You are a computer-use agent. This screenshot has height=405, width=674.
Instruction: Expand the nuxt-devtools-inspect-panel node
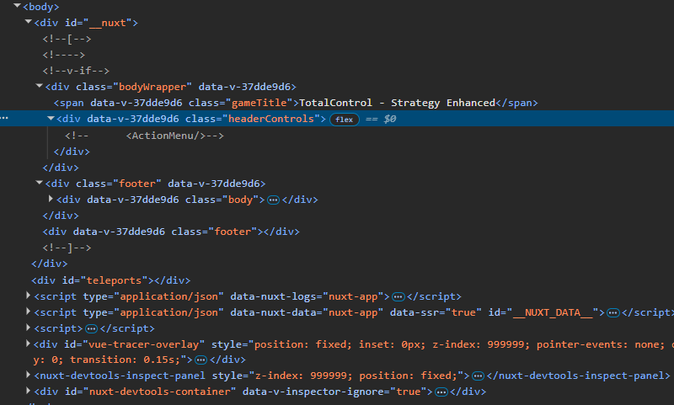(29, 375)
